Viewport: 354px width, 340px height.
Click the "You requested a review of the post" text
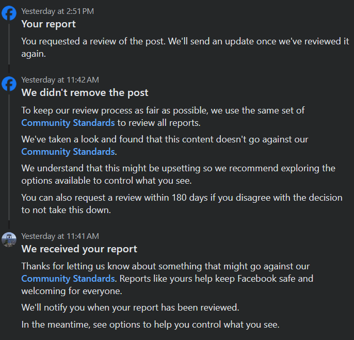155,41
